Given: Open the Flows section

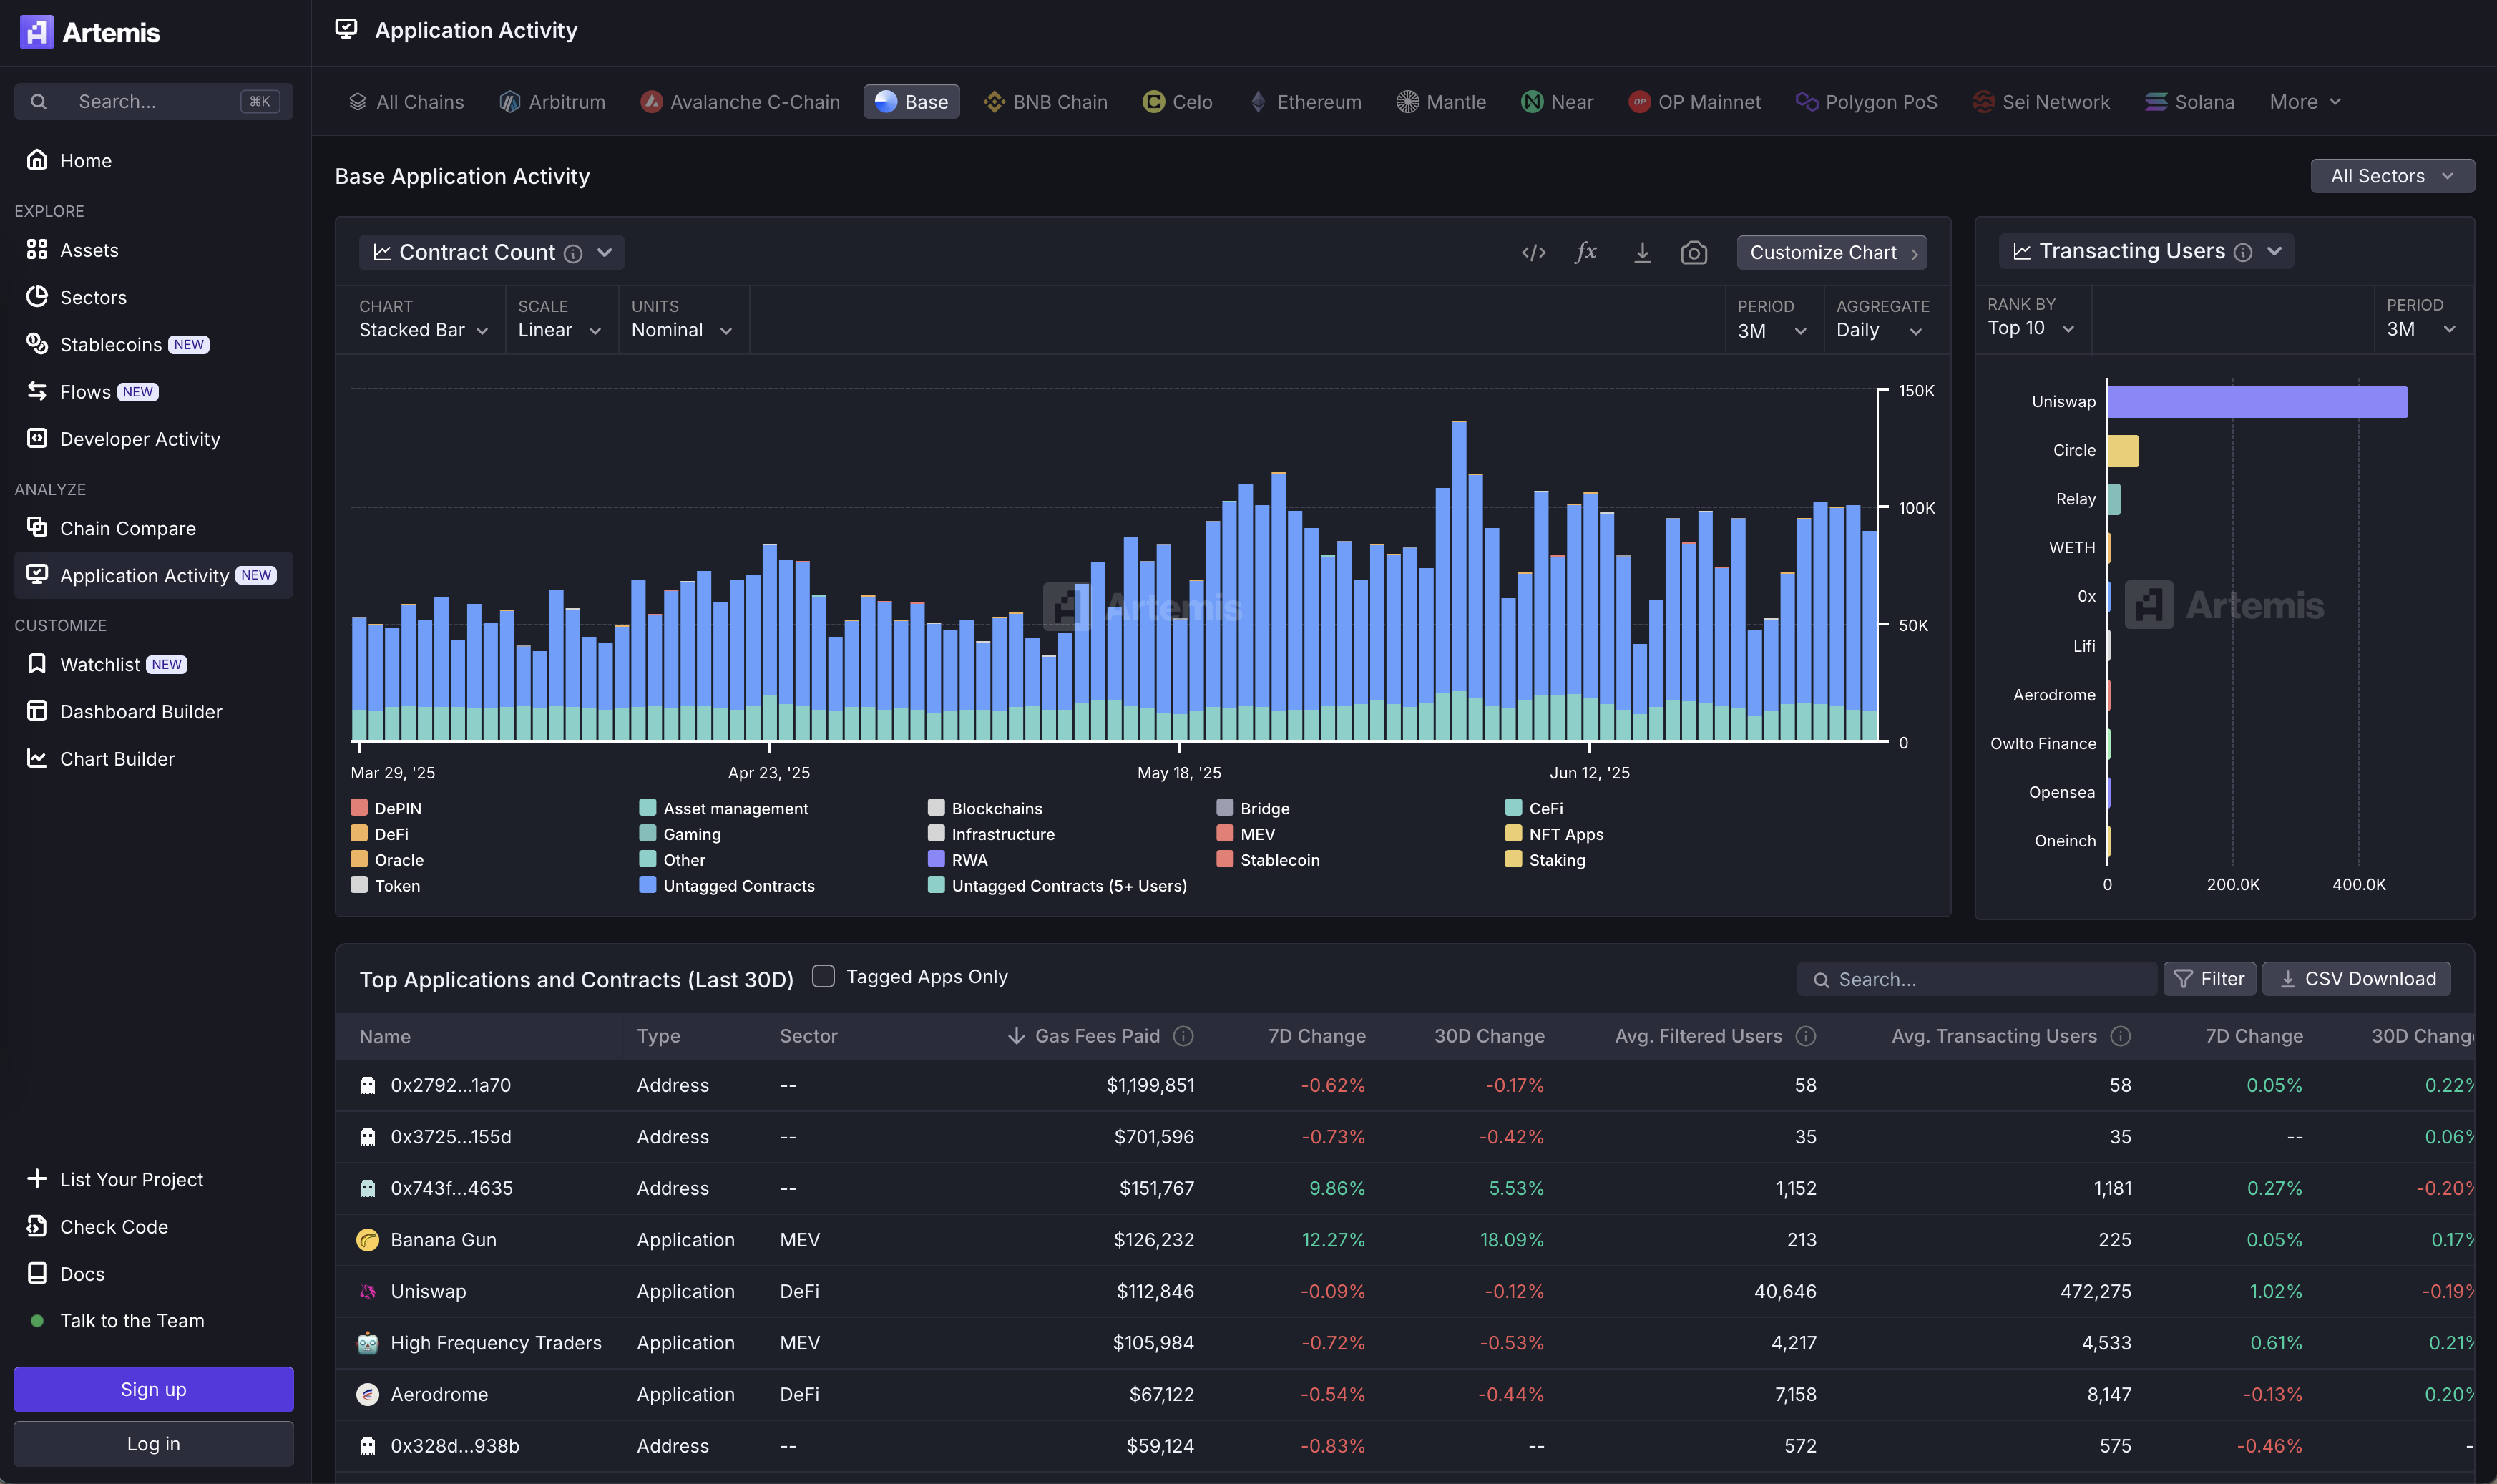Looking at the screenshot, I should pos(85,392).
